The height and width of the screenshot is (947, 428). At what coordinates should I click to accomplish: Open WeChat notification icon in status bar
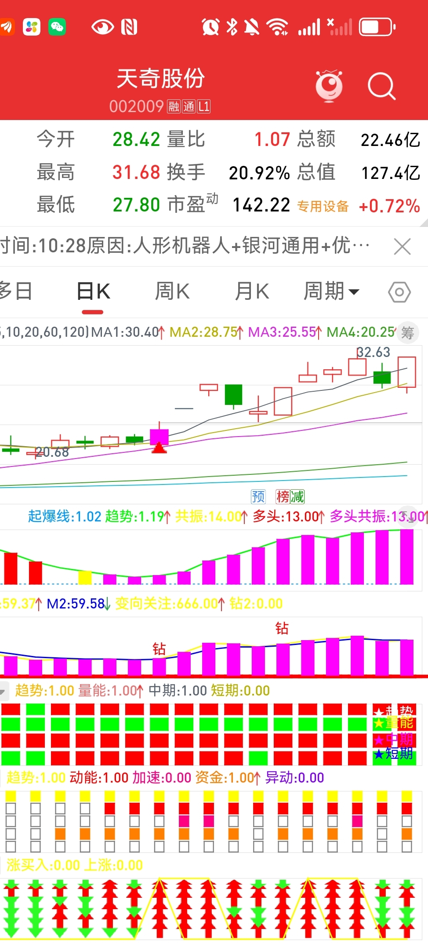pos(57,27)
